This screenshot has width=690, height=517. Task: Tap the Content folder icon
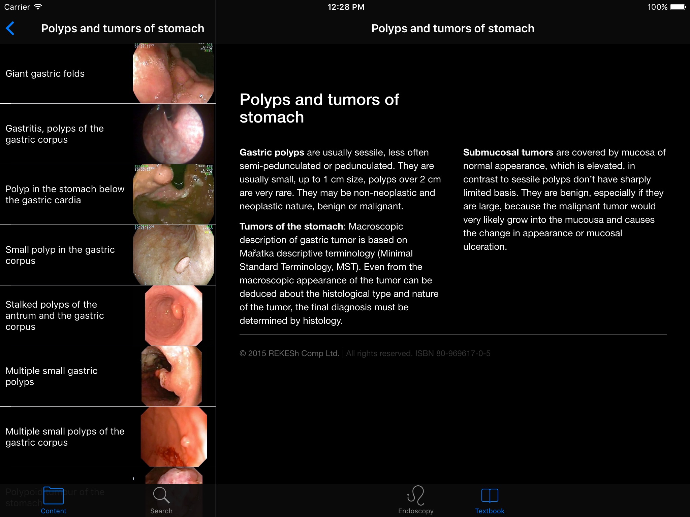54,495
